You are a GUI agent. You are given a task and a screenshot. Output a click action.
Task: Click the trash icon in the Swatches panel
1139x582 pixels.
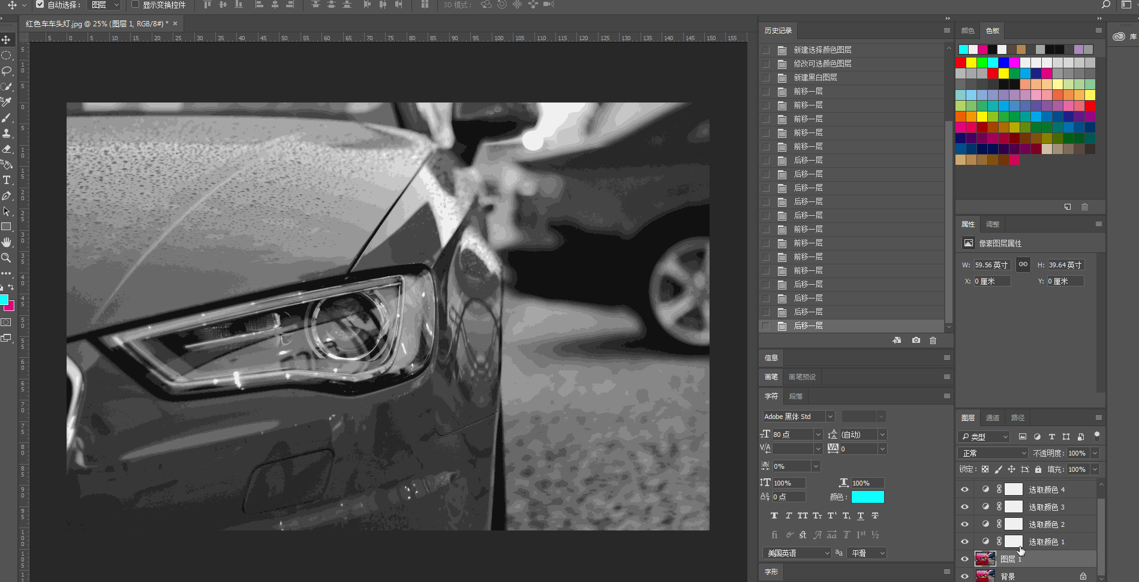click(x=1084, y=207)
